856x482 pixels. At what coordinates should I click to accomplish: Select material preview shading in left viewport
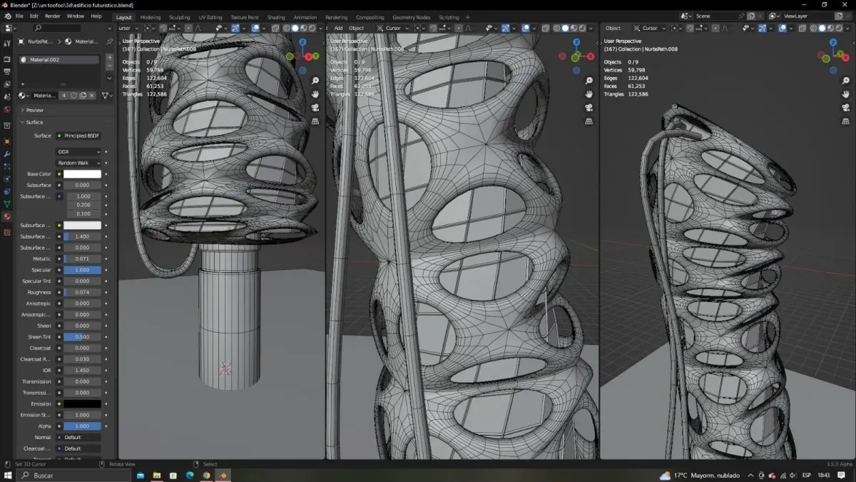coord(303,28)
